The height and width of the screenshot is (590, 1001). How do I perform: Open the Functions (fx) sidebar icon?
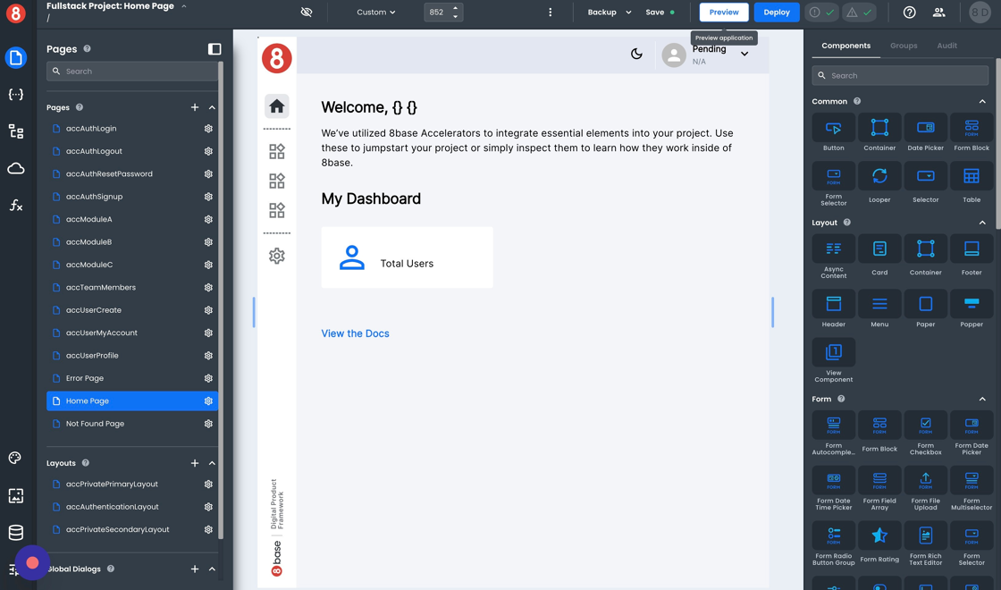[16, 206]
